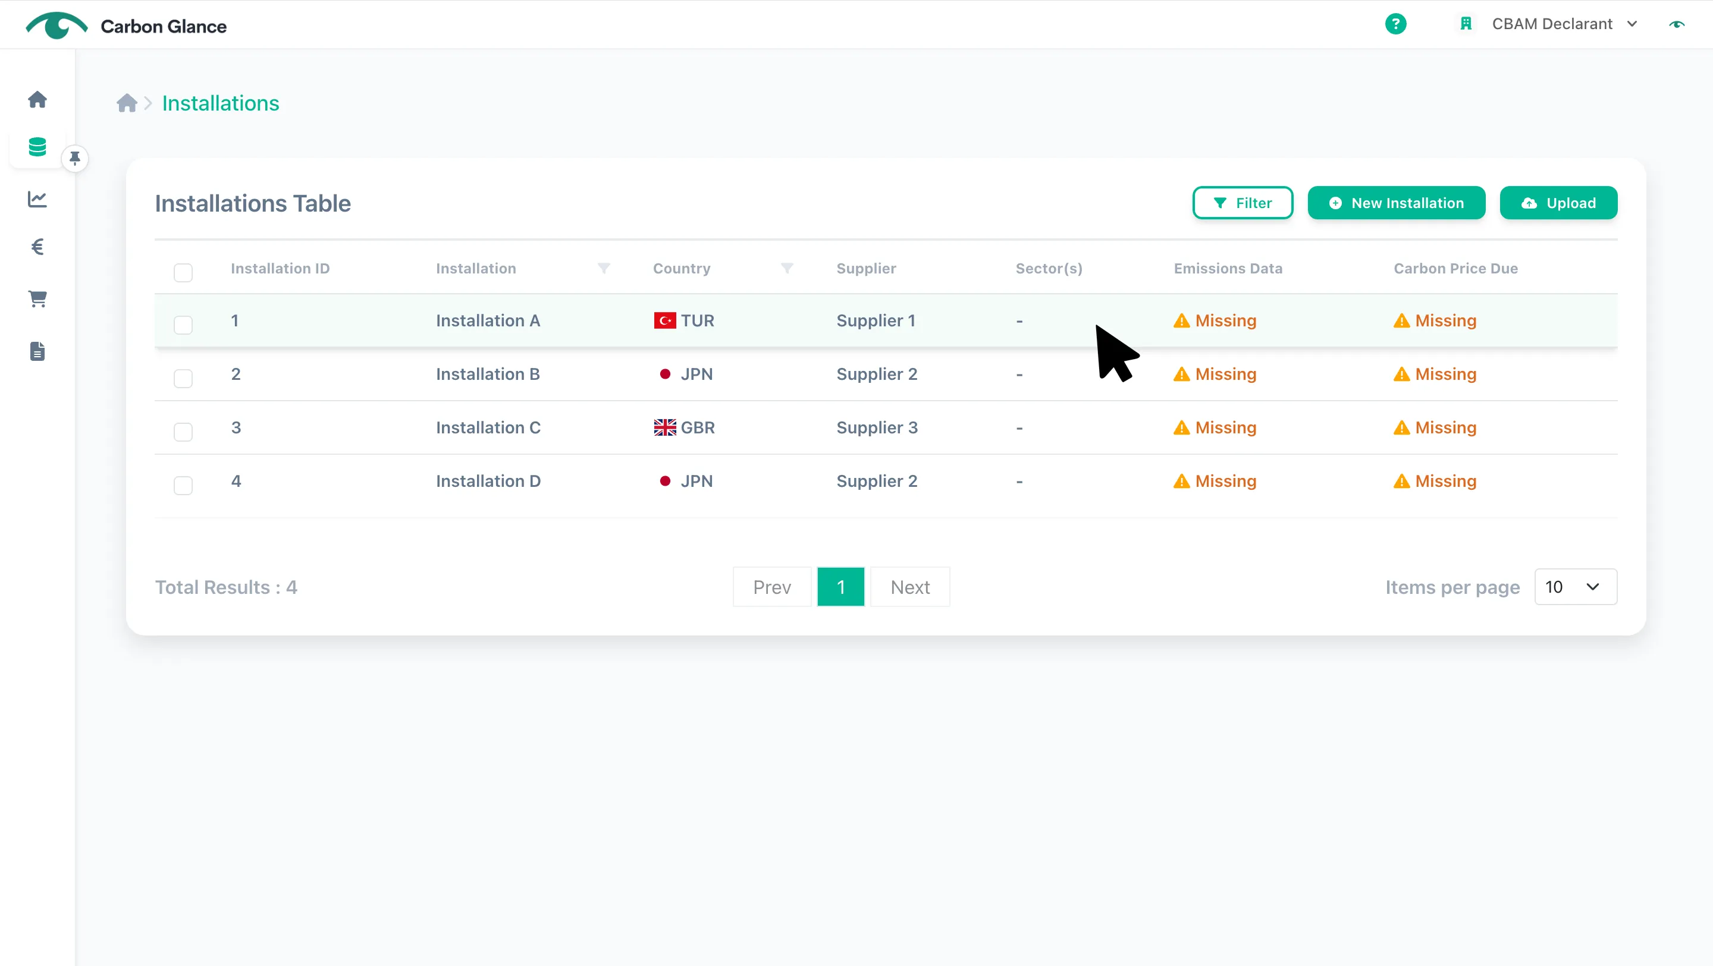Click the TUR country cell

pyautogui.click(x=683, y=320)
